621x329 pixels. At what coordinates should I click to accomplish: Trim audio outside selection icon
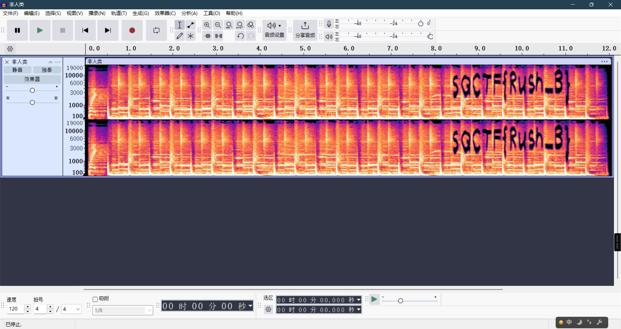208,36
